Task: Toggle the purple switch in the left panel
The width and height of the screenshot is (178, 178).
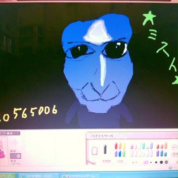Action: coord(15,156)
